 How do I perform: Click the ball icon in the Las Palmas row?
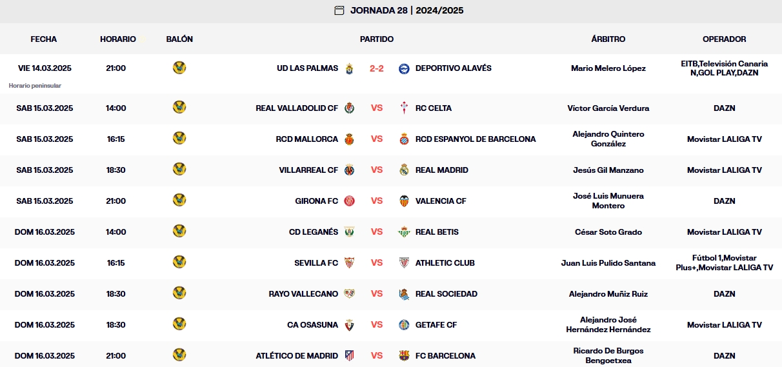tap(179, 68)
